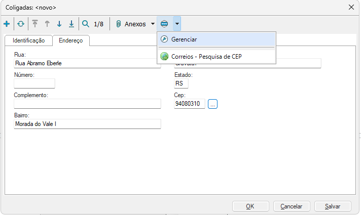Select Gerenciar from the dropdown menu
The width and height of the screenshot is (361, 215).
click(184, 39)
